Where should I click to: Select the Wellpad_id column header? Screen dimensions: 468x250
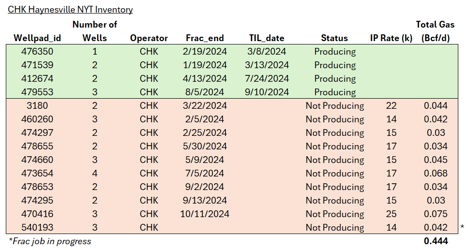[37, 38]
